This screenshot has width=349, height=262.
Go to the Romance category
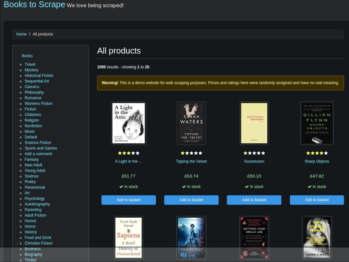tap(33, 98)
